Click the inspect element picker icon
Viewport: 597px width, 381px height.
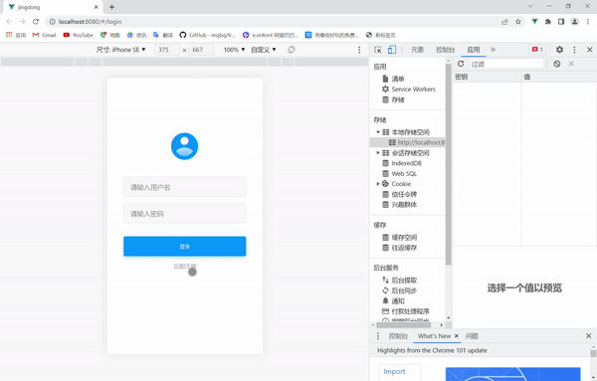(378, 50)
